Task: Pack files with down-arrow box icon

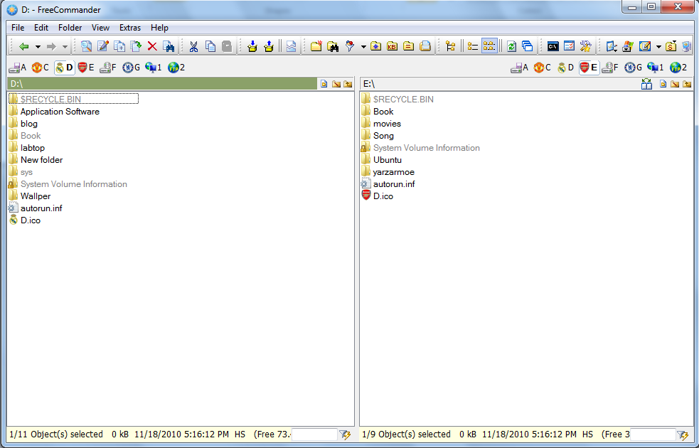Action: (x=252, y=46)
